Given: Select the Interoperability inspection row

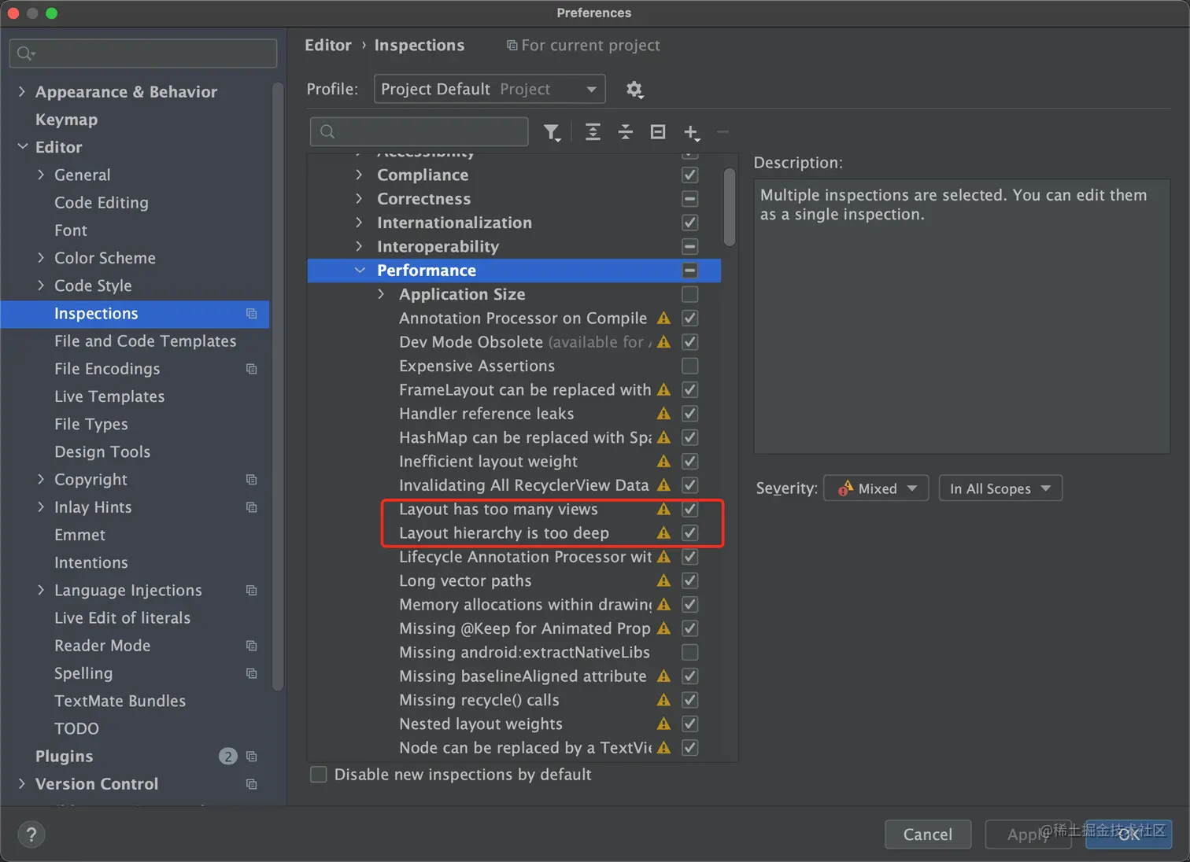Looking at the screenshot, I should [x=514, y=247].
